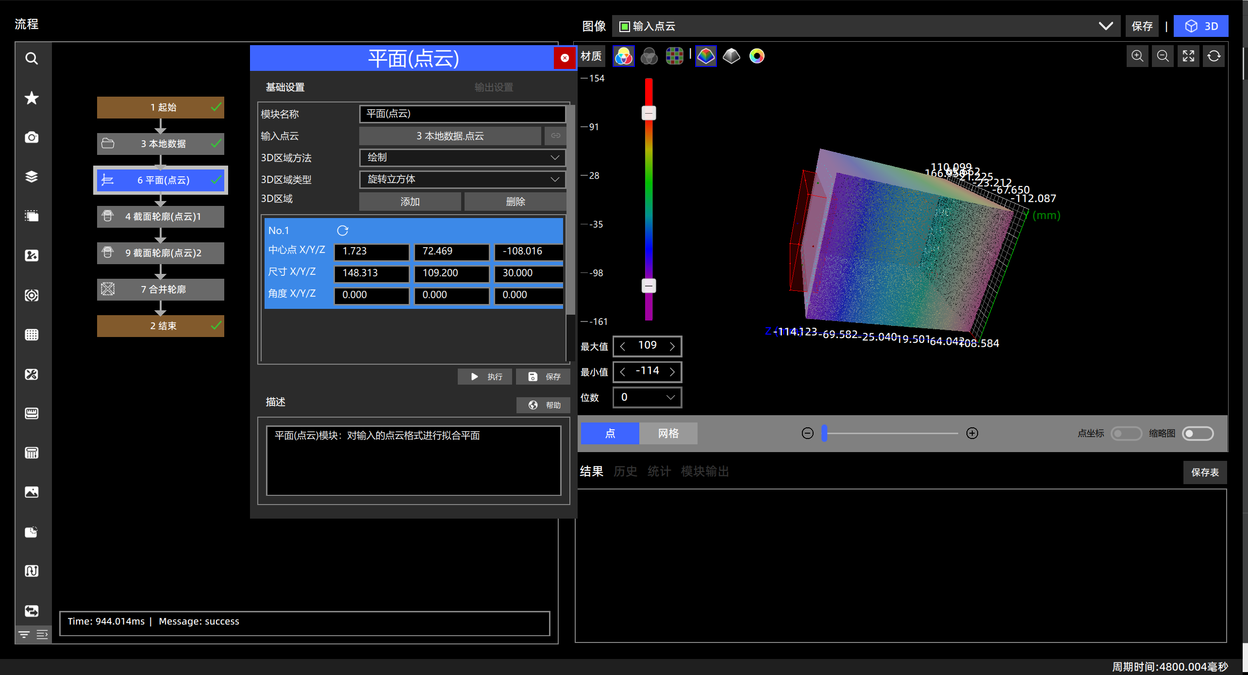The width and height of the screenshot is (1248, 675).
Task: Toggle the 点坐标 switch
Action: click(1126, 433)
